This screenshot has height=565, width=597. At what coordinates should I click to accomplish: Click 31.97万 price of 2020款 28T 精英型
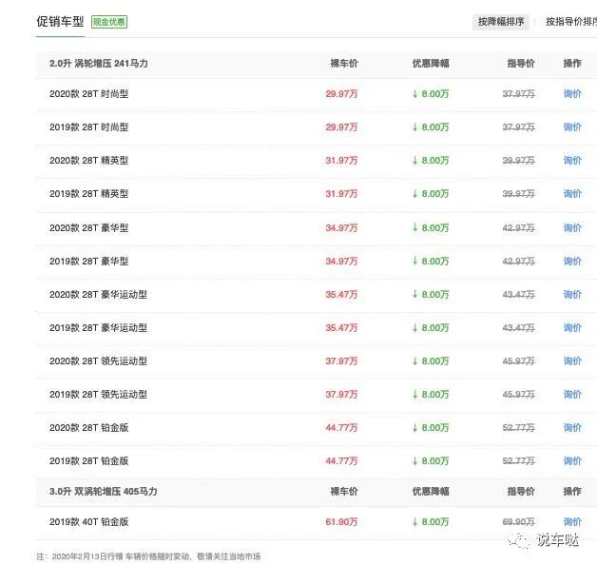pyautogui.click(x=341, y=161)
